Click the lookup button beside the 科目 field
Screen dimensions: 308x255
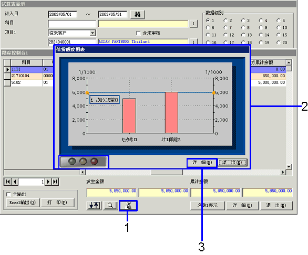tap(193, 24)
